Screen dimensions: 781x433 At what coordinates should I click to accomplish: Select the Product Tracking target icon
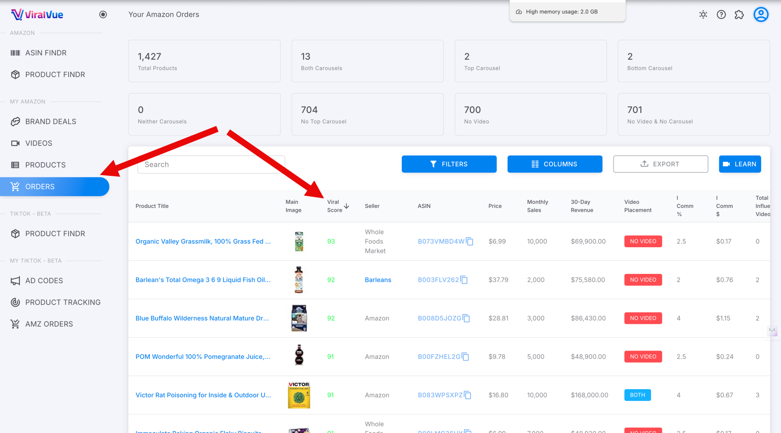(x=15, y=302)
